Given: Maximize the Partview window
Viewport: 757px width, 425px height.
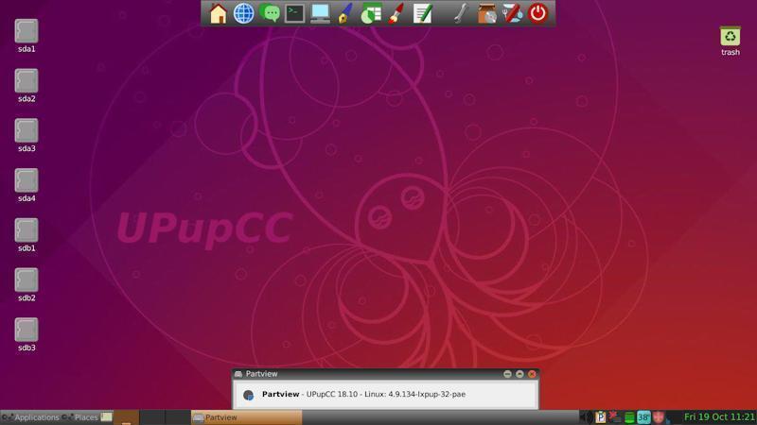Looking at the screenshot, I should point(519,374).
